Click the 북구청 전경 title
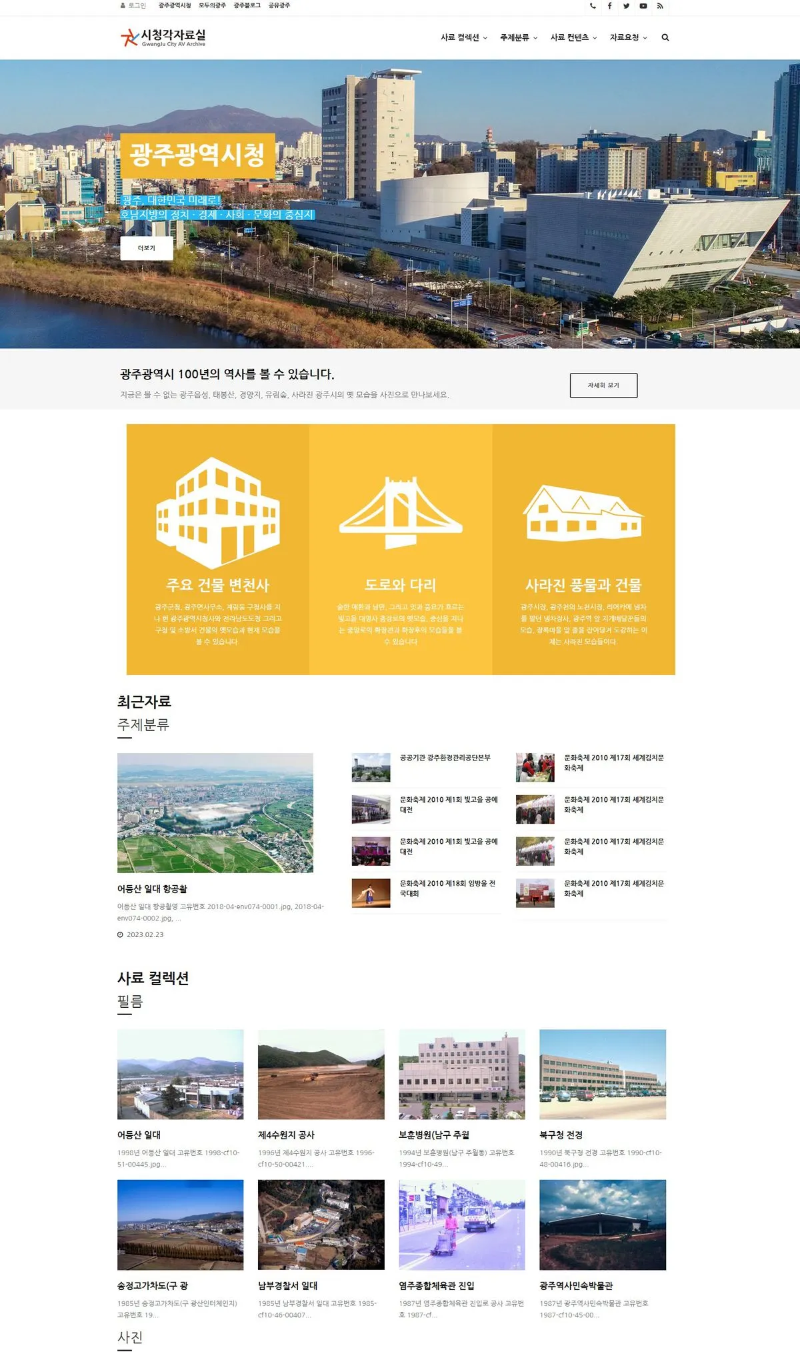The height and width of the screenshot is (1352, 800). tap(561, 1135)
